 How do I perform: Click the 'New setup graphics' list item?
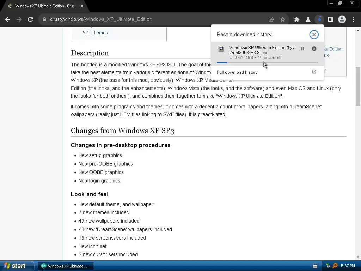pos(100,155)
